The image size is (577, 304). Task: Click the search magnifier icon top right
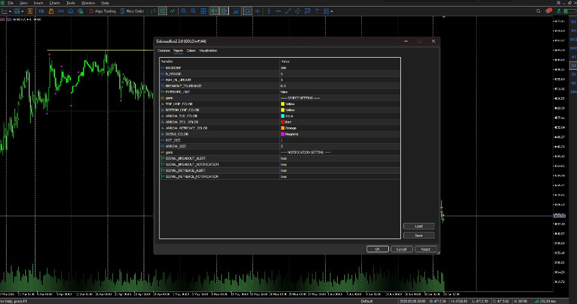pyautogui.click(x=538, y=11)
